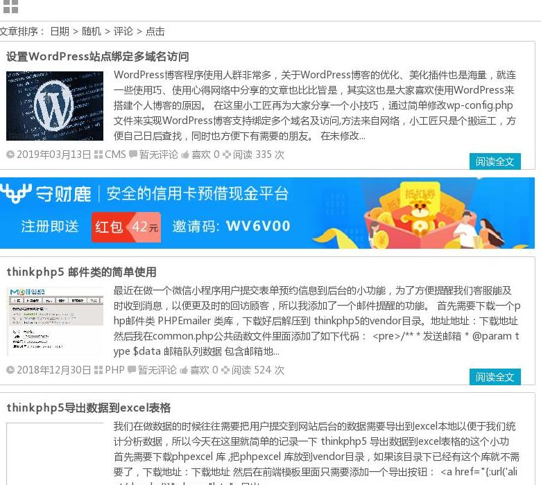Click view-count icon beside 阅读 524 次

pos(225,370)
